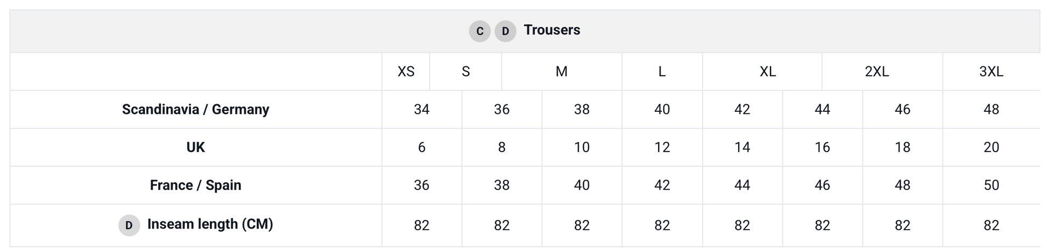Select the XL size column header
This screenshot has width=1047, height=251.
(x=767, y=71)
